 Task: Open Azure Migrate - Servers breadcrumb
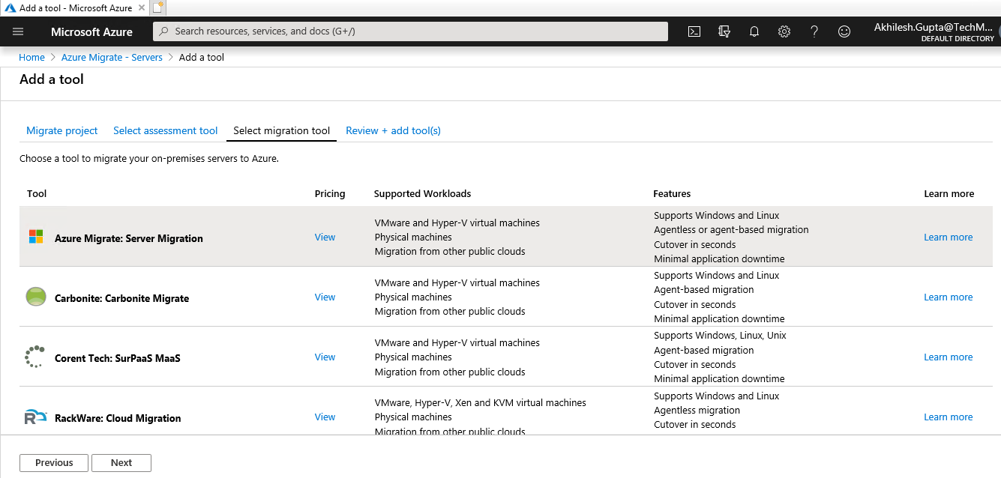point(112,57)
